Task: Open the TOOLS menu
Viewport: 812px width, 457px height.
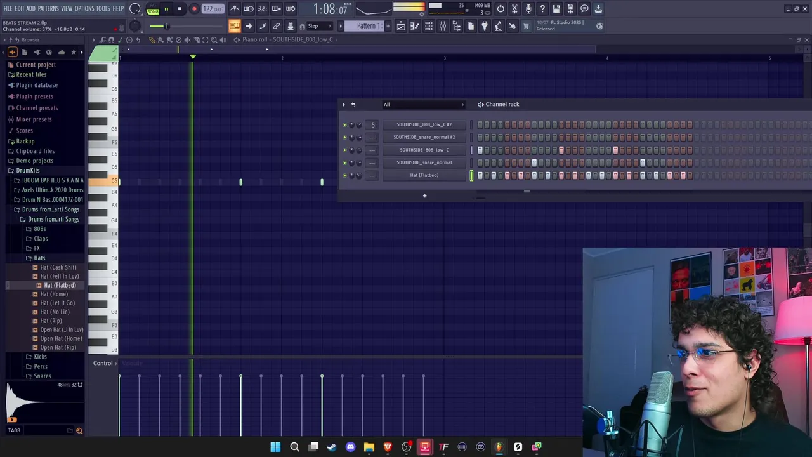Action: pyautogui.click(x=103, y=9)
